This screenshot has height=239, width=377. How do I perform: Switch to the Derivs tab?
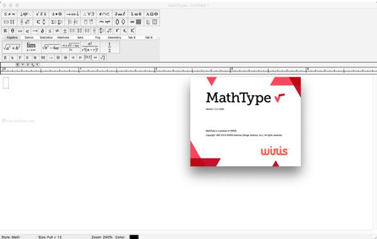29,38
